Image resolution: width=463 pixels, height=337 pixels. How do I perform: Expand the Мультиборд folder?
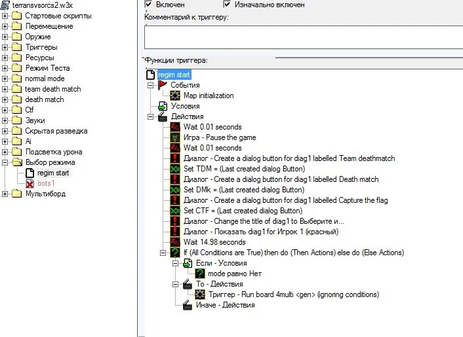[x=5, y=194]
